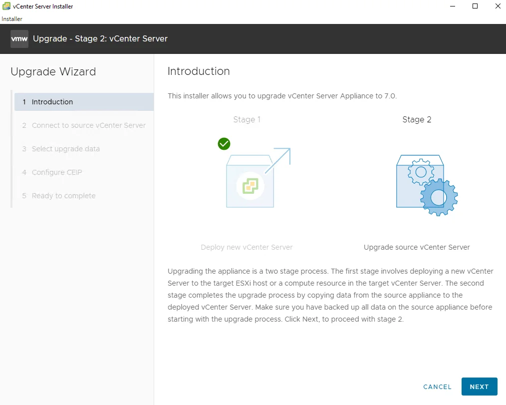Select Configure CEIP step

click(84, 172)
